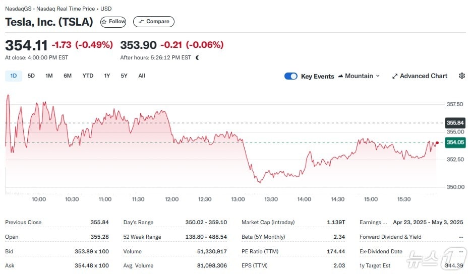Choose the YTD range tab
Viewport: 472px width, 276px height.
pyautogui.click(x=88, y=76)
